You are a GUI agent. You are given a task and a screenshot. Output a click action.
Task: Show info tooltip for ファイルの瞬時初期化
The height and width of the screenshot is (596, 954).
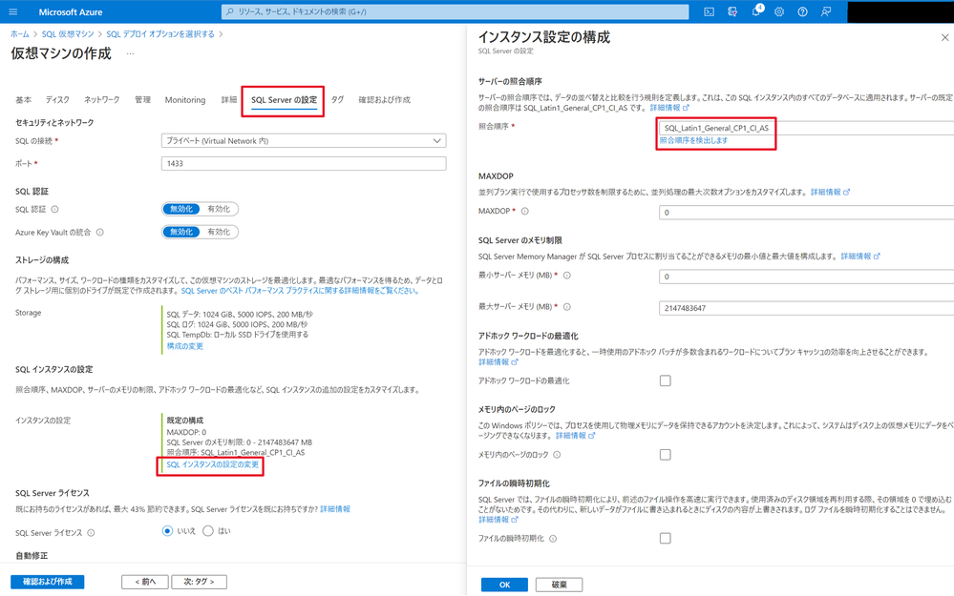tap(553, 538)
